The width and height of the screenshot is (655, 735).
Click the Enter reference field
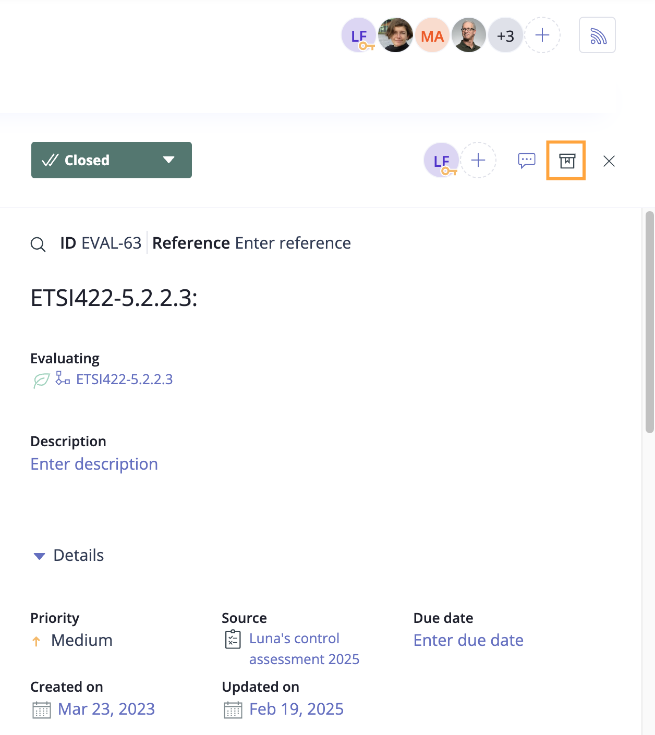point(293,243)
